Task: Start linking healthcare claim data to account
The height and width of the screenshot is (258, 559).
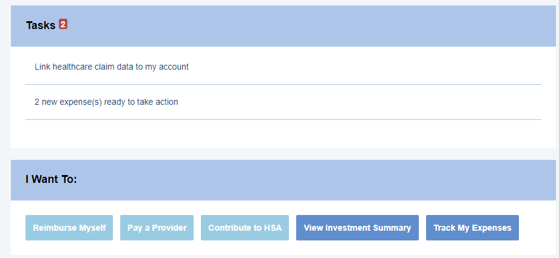Action: click(112, 67)
